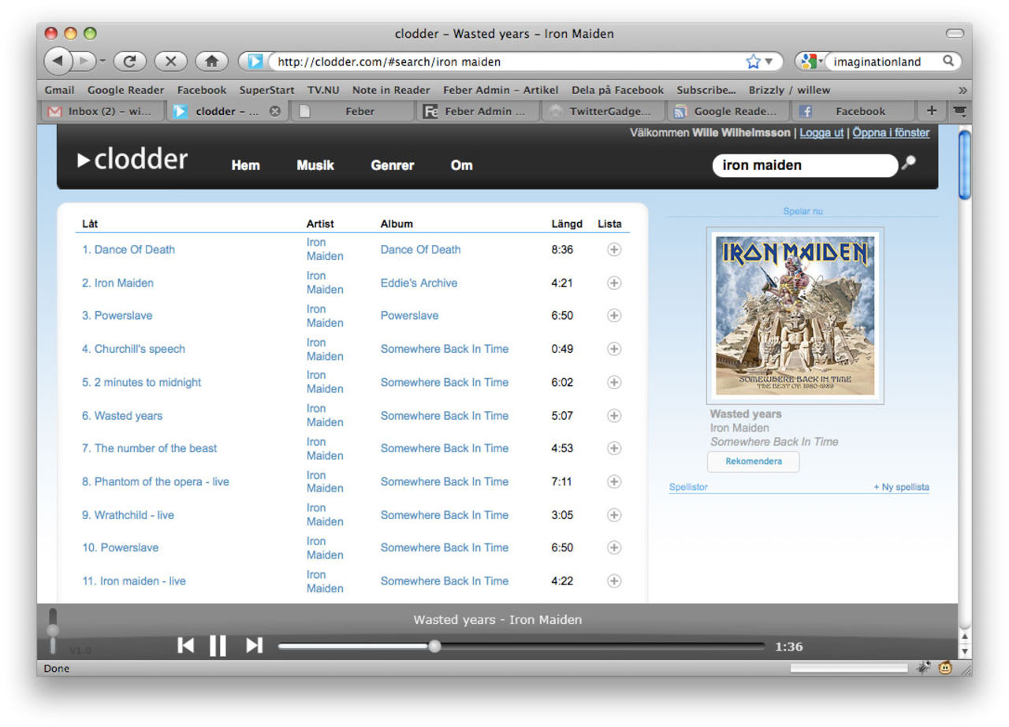This screenshot has width=1009, height=727.
Task: Skip to the next track
Action: tap(254, 646)
